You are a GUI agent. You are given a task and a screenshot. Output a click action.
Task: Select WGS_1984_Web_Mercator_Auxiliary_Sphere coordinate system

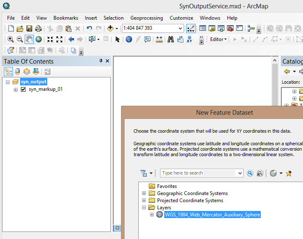[212, 215]
